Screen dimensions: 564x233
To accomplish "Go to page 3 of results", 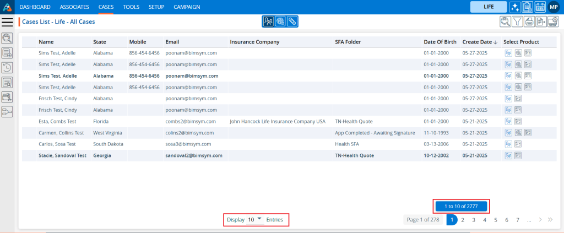I will point(473,220).
